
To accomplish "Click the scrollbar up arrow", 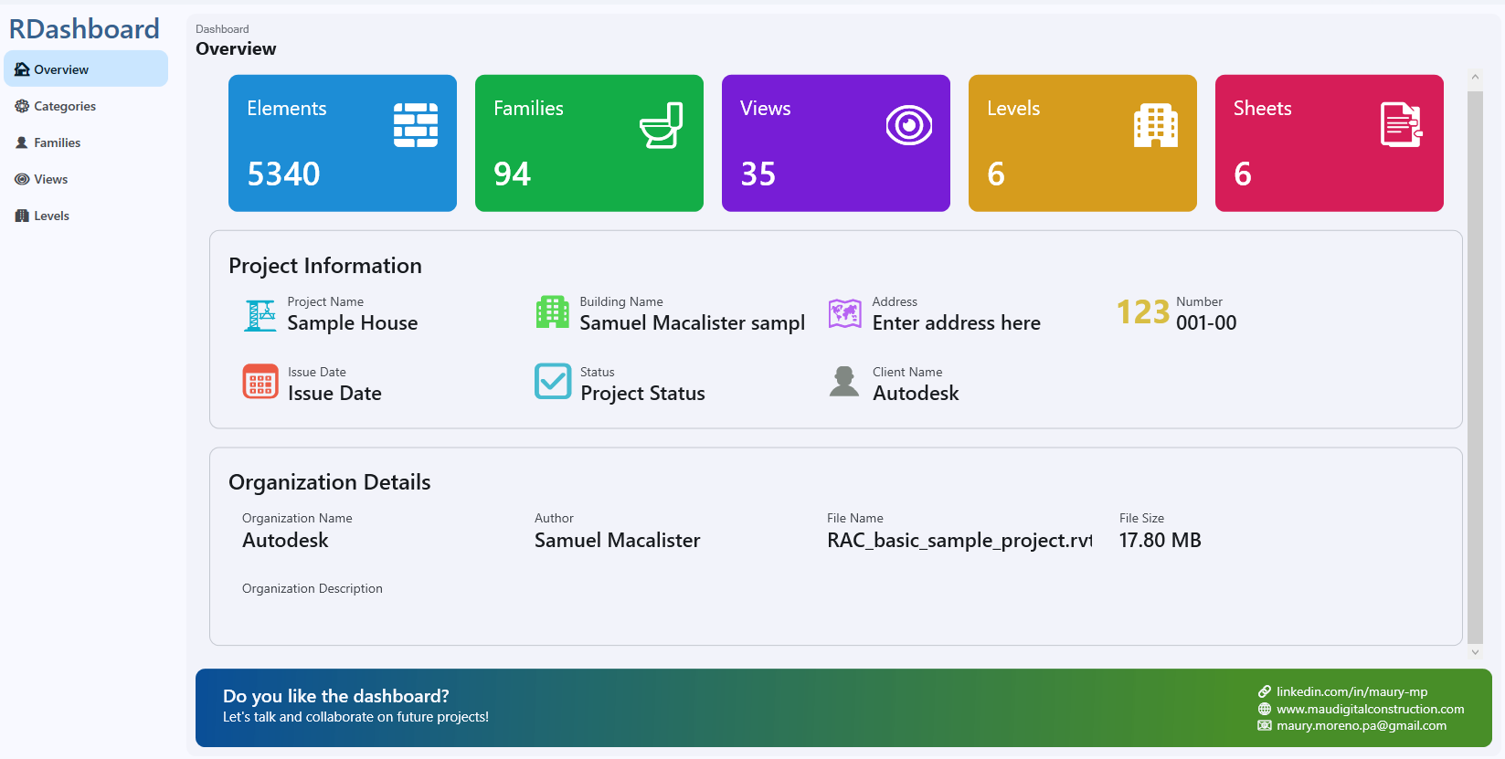I will [1475, 78].
